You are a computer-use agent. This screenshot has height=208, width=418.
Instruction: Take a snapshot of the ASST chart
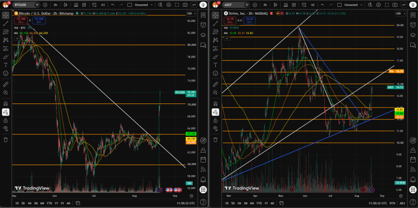tap(395, 5)
